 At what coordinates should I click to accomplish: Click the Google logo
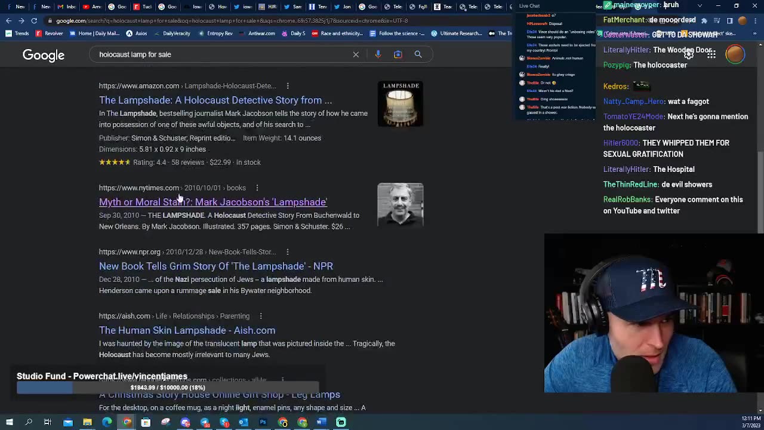point(44,55)
